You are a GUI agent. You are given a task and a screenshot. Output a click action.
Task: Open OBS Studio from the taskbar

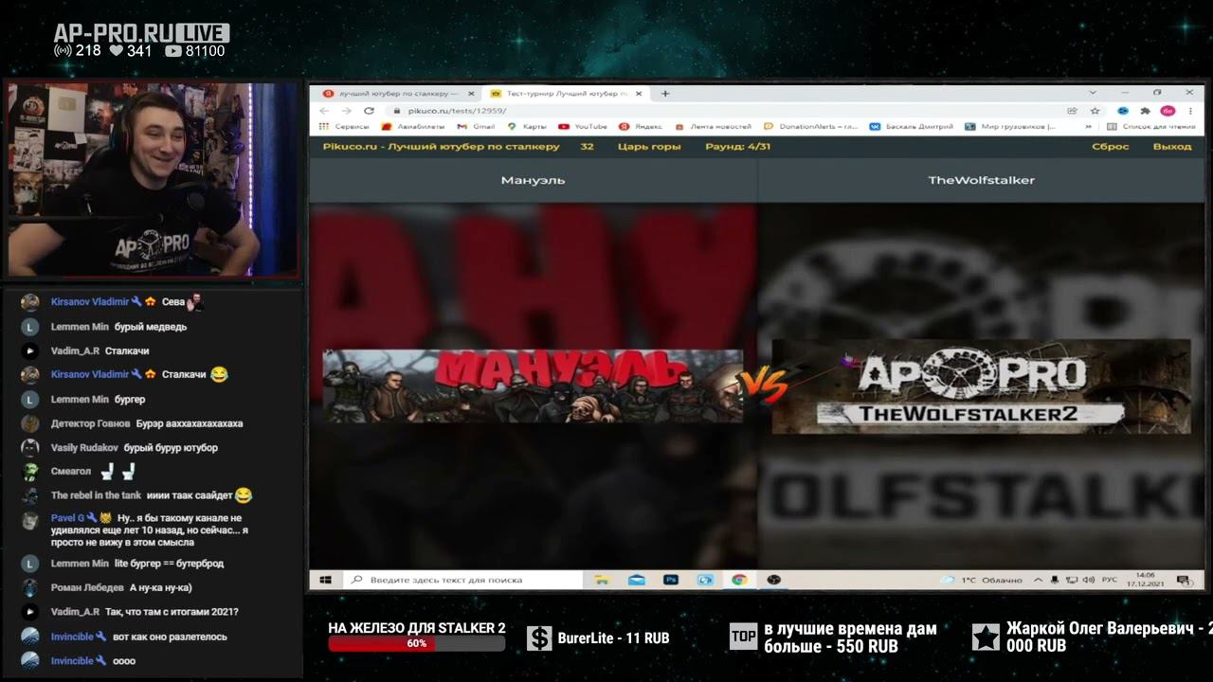[774, 580]
